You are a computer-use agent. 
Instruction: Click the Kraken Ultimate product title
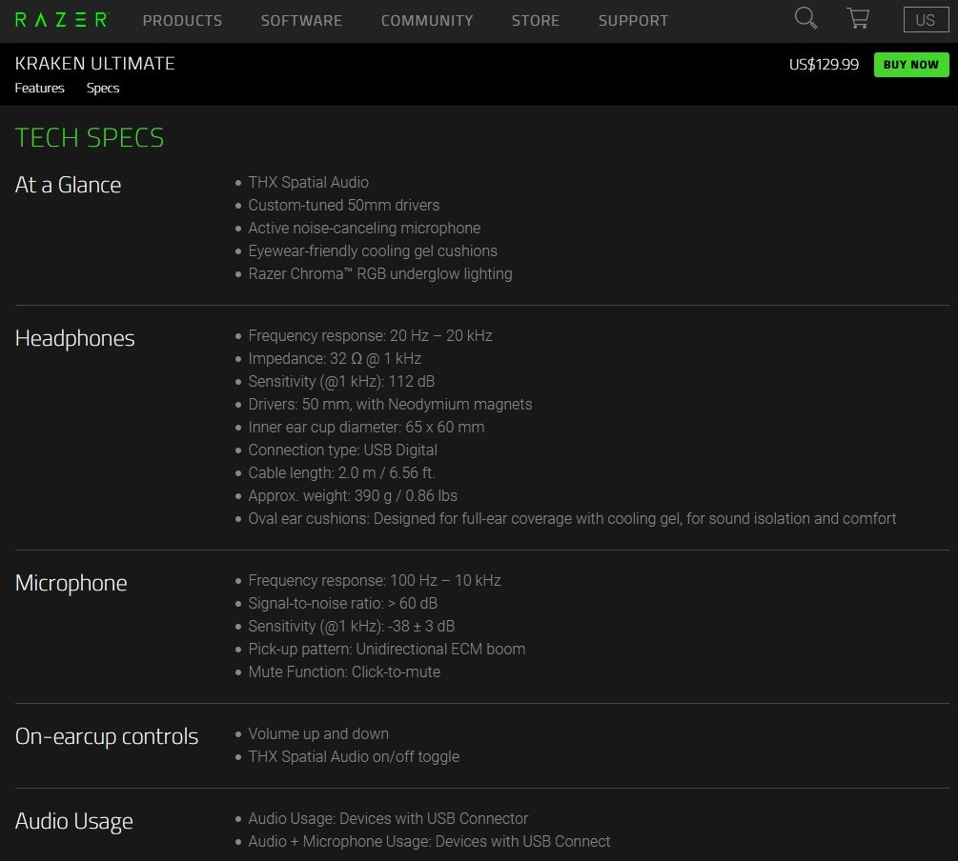[95, 64]
